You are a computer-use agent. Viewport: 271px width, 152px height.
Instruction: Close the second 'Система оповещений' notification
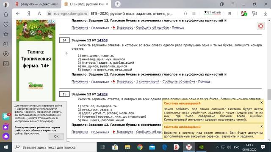[262, 126]
